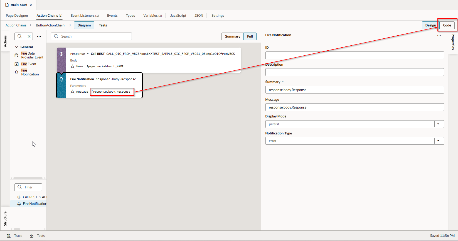Open the Tests view next to Diagram

point(103,25)
